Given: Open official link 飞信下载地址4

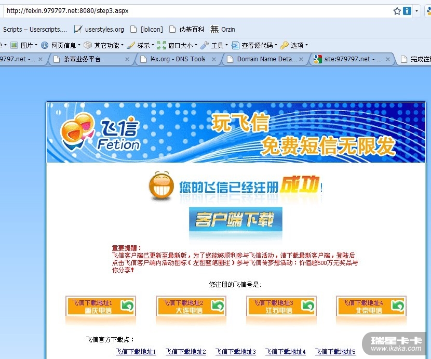Looking at the screenshot, I should point(285,352).
